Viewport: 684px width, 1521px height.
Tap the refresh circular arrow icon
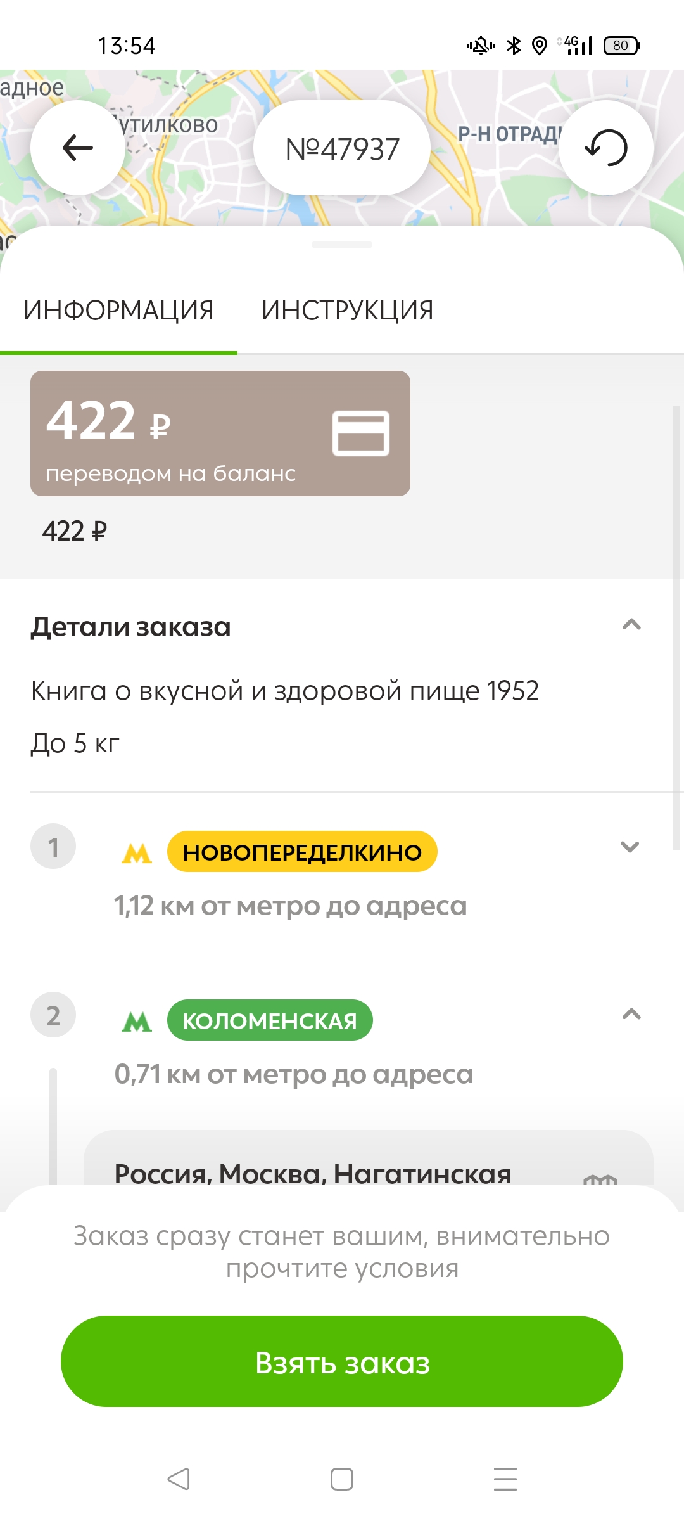606,148
